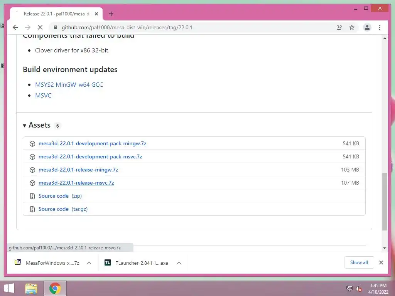Image resolution: width=395 pixels, height=296 pixels.
Task: Go back to the previous page
Action: click(15, 27)
